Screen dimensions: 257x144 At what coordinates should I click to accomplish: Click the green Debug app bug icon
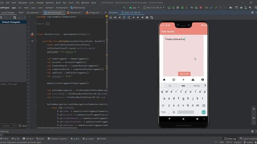click(182, 8)
